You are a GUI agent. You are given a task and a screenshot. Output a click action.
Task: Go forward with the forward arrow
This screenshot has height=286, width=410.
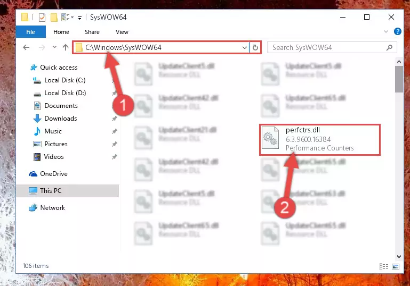tap(42, 47)
